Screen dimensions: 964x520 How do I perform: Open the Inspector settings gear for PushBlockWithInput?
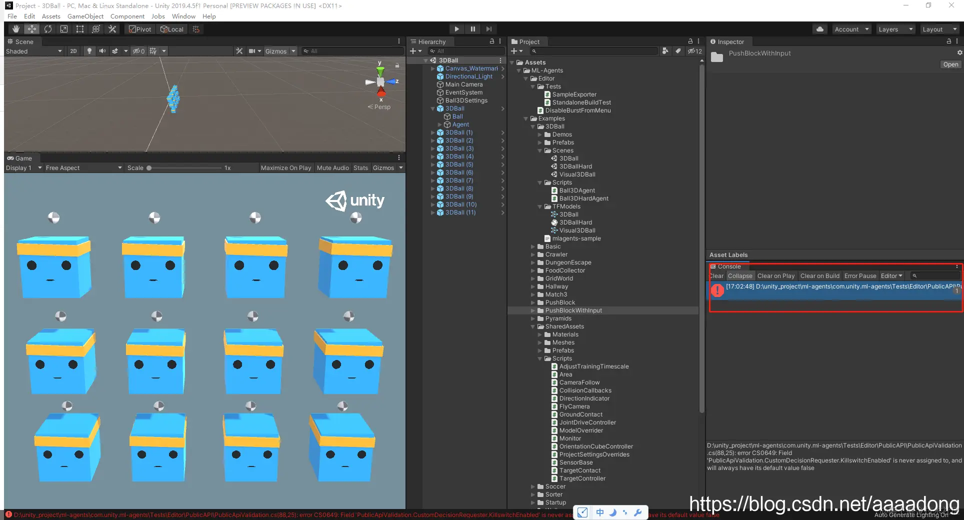tap(959, 52)
